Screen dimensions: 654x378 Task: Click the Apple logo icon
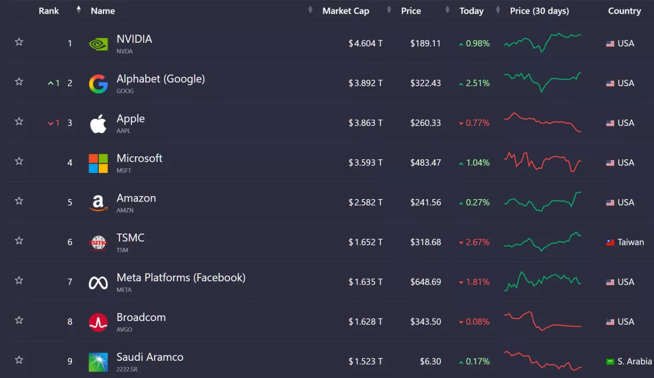coord(98,124)
